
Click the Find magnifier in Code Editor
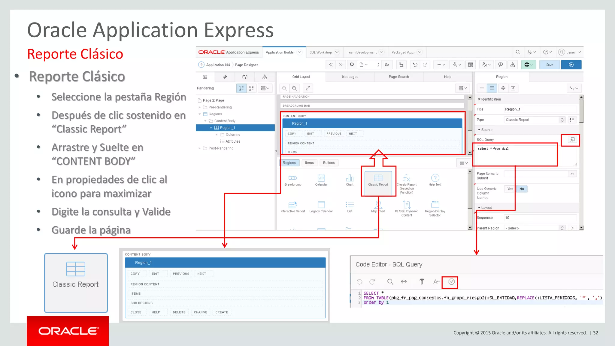pyautogui.click(x=390, y=282)
